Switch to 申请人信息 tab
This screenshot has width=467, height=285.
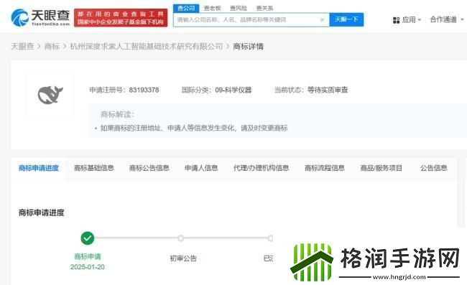coord(201,168)
